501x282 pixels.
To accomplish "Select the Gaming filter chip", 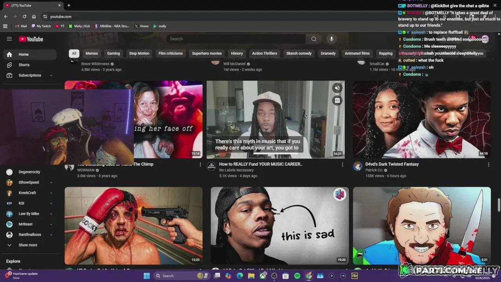I will pyautogui.click(x=114, y=54).
